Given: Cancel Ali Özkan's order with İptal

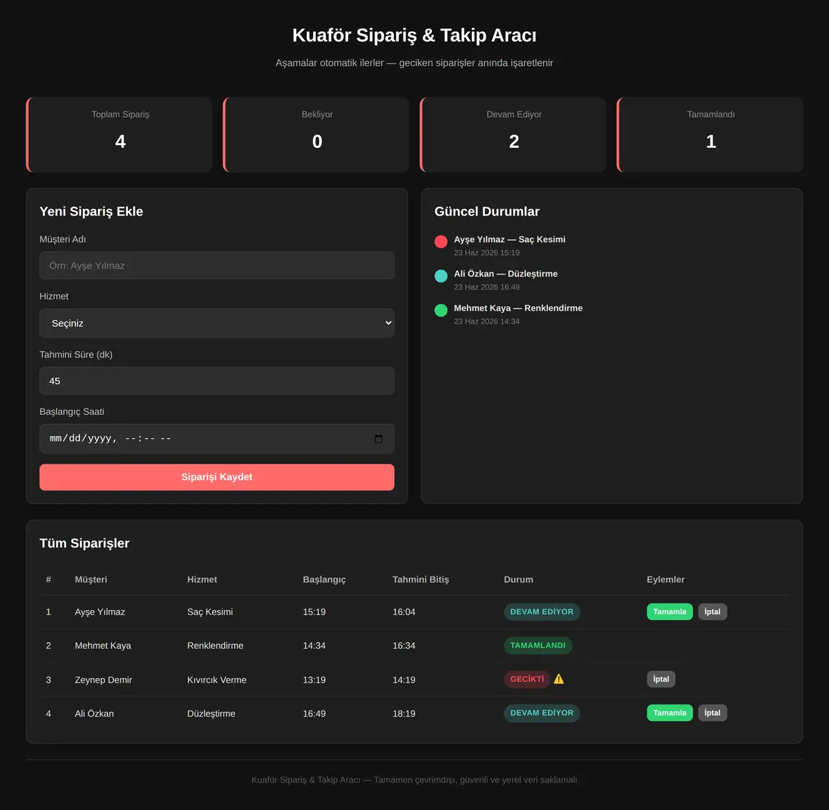Looking at the screenshot, I should click(x=712, y=713).
